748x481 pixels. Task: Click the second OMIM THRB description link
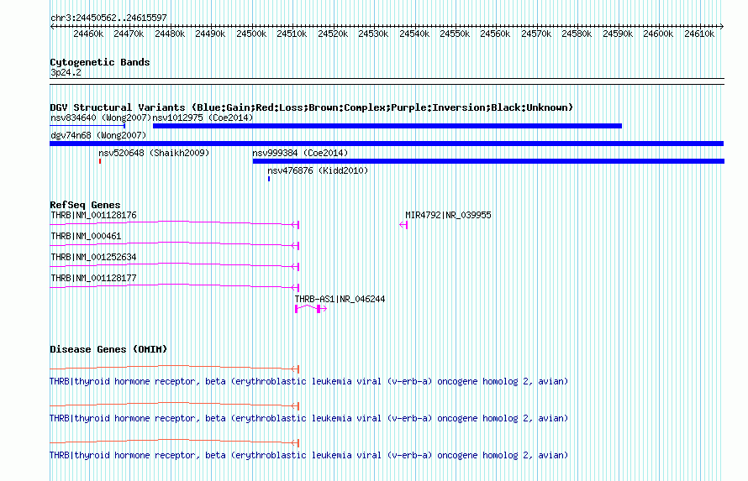[x=308, y=419]
